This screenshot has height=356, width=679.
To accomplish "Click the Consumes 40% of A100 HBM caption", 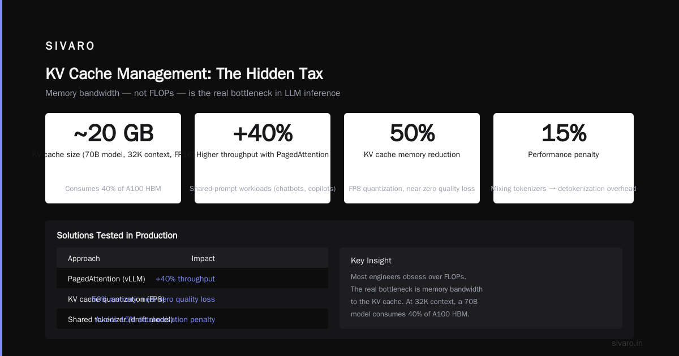I will 113,189.
